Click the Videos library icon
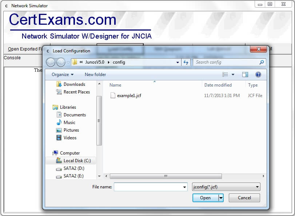Viewport: 295px width, 216px height. point(59,138)
